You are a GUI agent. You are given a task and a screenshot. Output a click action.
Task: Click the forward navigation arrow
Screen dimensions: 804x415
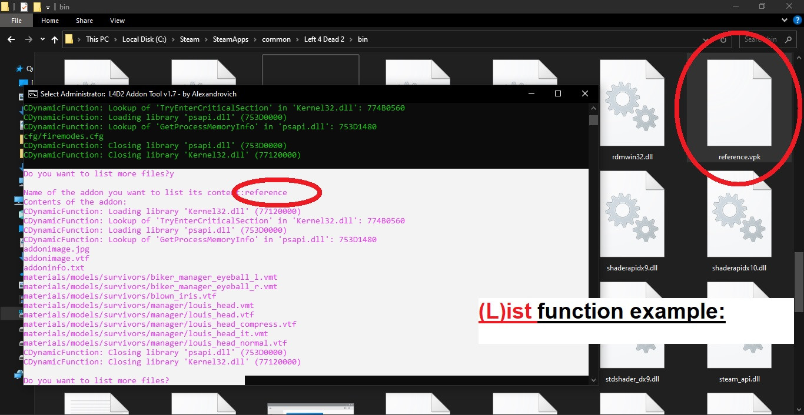(x=28, y=39)
